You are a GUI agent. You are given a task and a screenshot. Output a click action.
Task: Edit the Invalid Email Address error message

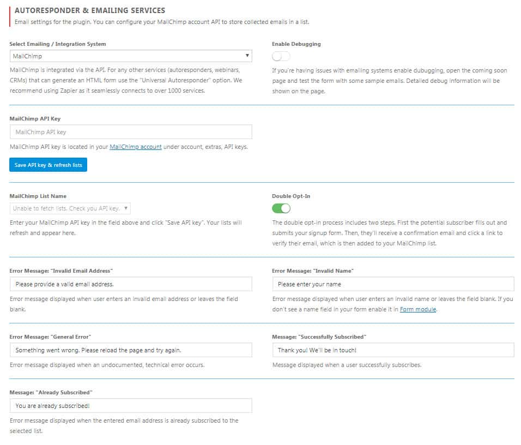(x=131, y=284)
